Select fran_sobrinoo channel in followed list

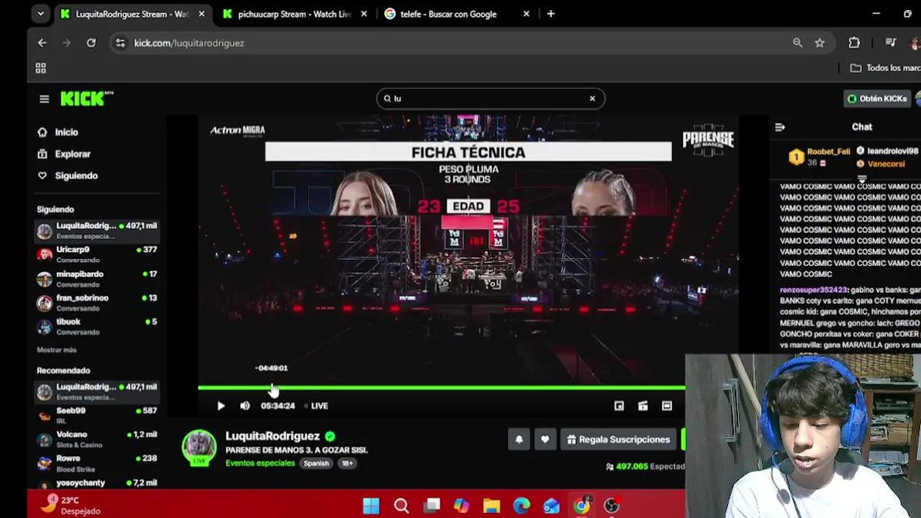(x=97, y=302)
